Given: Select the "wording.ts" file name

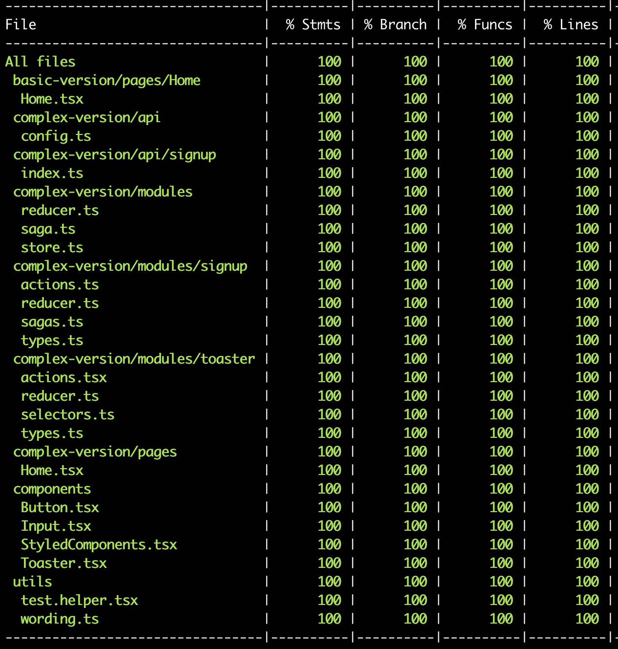Looking at the screenshot, I should tap(60, 619).
